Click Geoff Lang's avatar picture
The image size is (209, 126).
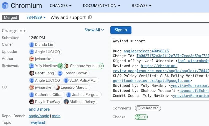pos(32,73)
